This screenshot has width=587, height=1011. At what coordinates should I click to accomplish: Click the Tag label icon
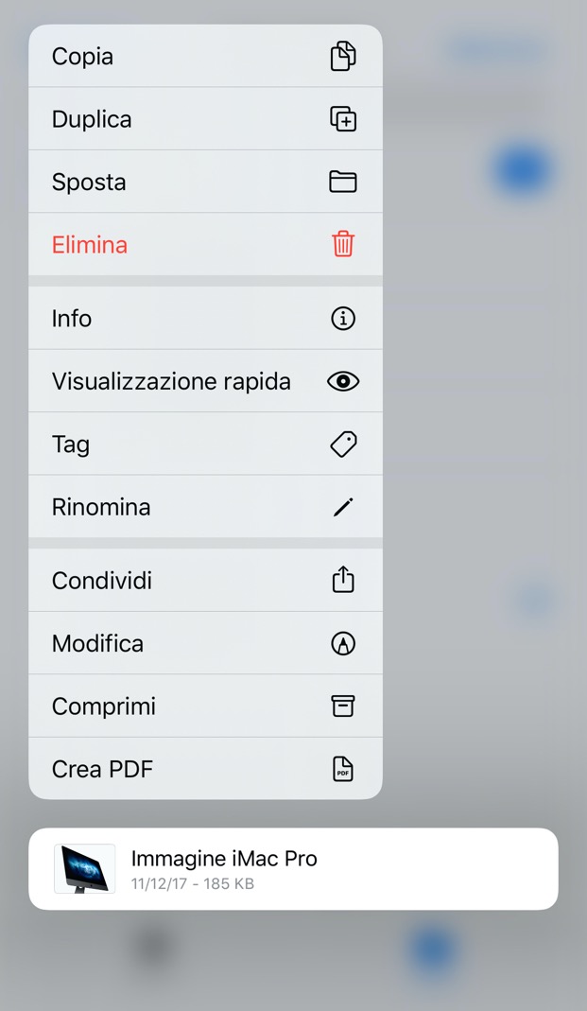point(343,444)
